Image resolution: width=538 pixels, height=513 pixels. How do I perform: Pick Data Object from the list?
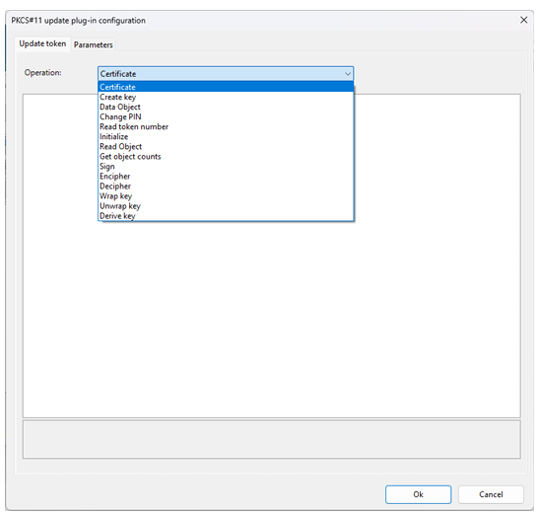pyautogui.click(x=226, y=107)
